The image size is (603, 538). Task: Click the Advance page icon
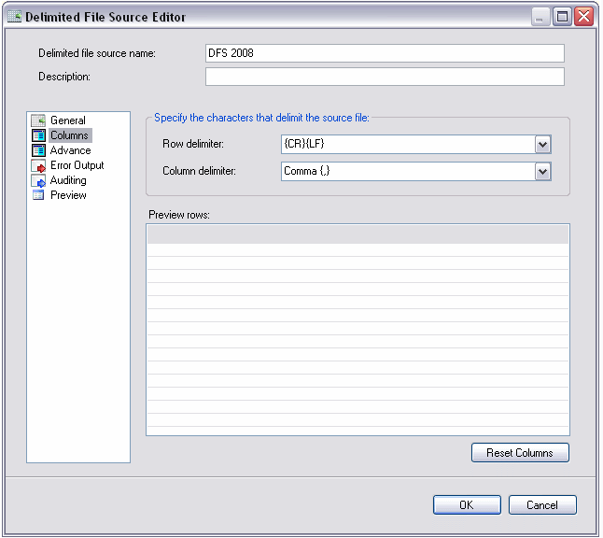[38, 150]
